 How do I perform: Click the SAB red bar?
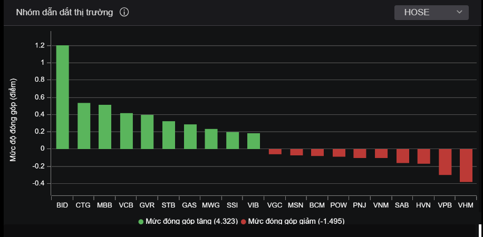tap(403, 156)
